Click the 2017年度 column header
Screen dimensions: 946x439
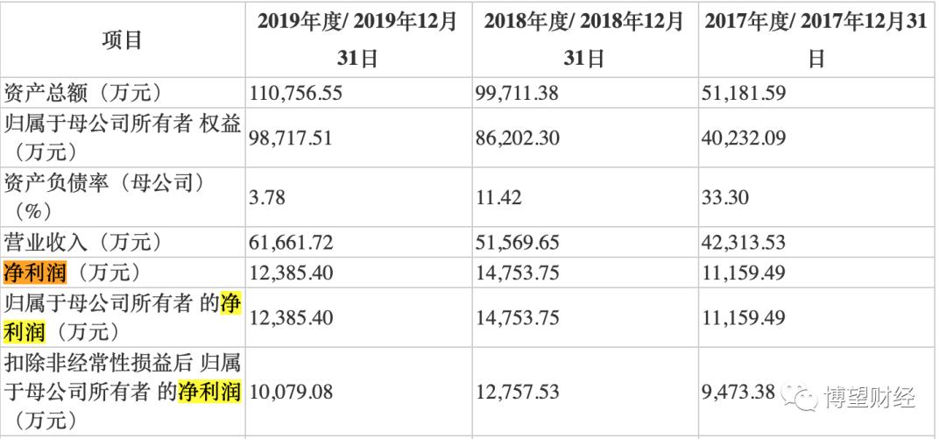click(815, 40)
